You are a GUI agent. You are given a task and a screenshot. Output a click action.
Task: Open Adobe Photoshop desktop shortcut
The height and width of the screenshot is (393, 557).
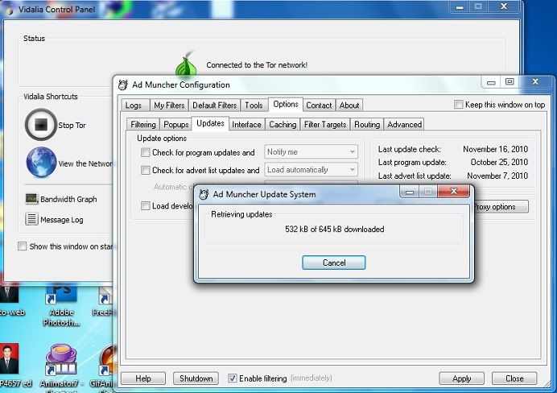61,304
